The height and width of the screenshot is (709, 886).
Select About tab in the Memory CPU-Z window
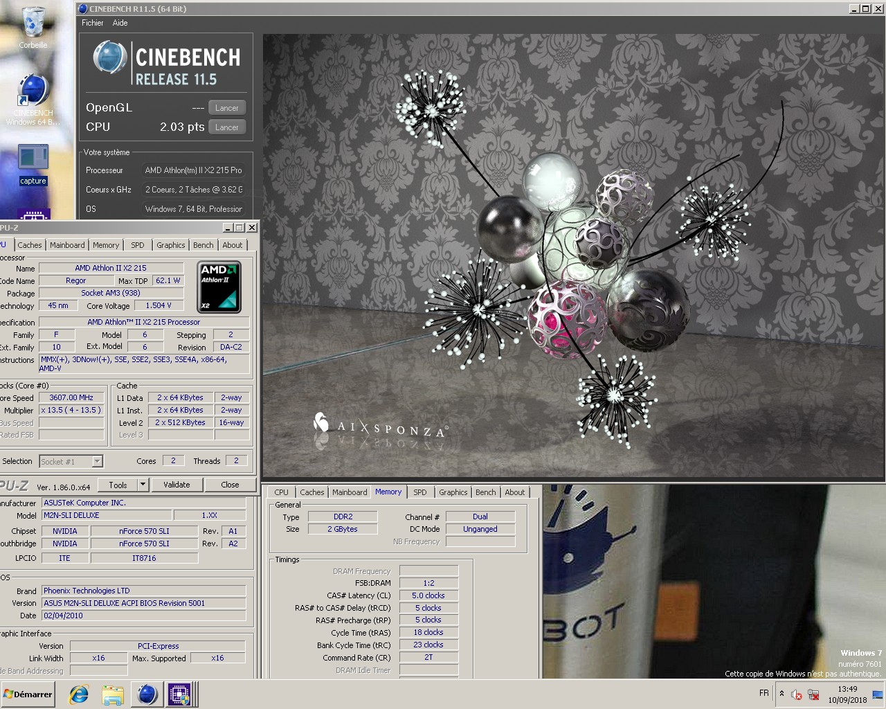click(x=515, y=492)
